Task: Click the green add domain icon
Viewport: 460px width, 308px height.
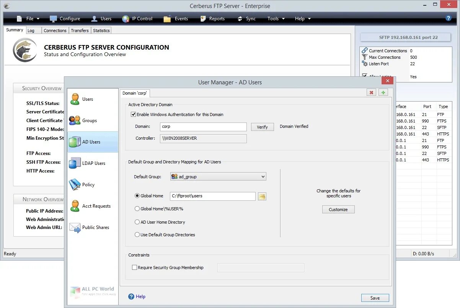Action: coord(383,92)
